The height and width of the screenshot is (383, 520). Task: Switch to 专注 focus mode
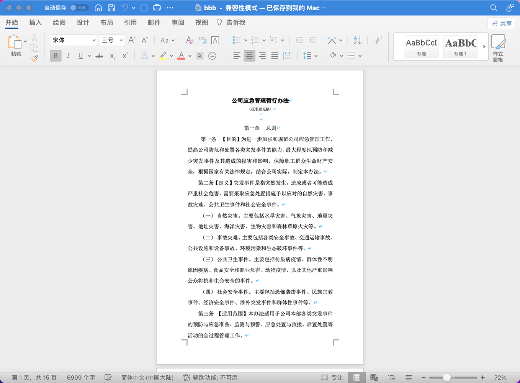332,377
